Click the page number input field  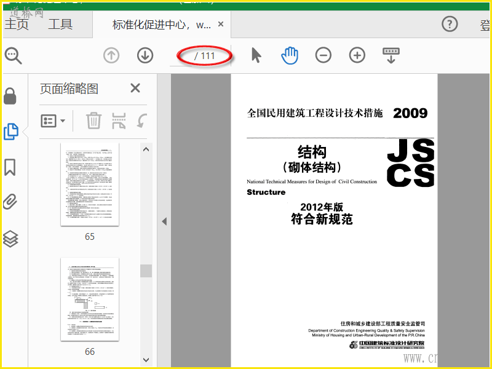[180, 56]
